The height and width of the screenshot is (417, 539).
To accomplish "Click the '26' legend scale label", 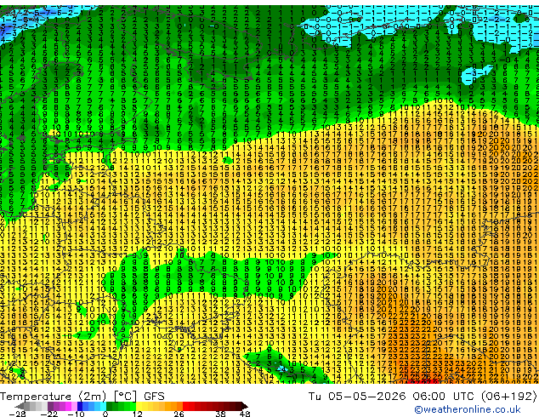I will pos(179,414).
